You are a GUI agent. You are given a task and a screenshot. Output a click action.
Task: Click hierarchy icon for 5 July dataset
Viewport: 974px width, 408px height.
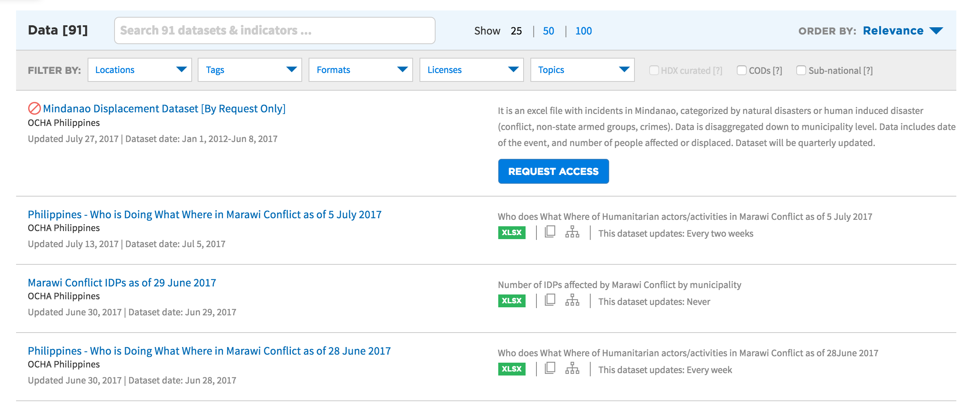pos(572,232)
